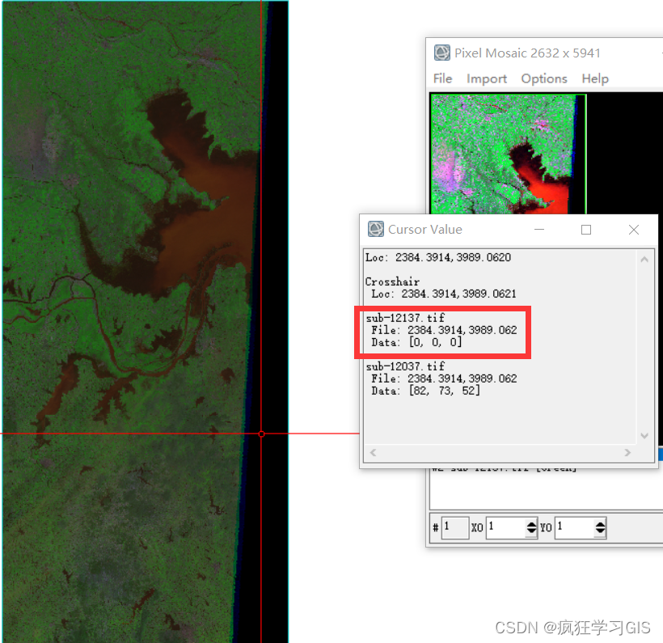Click the # image number field
Screen dimensions: 663x643
[x=455, y=527]
